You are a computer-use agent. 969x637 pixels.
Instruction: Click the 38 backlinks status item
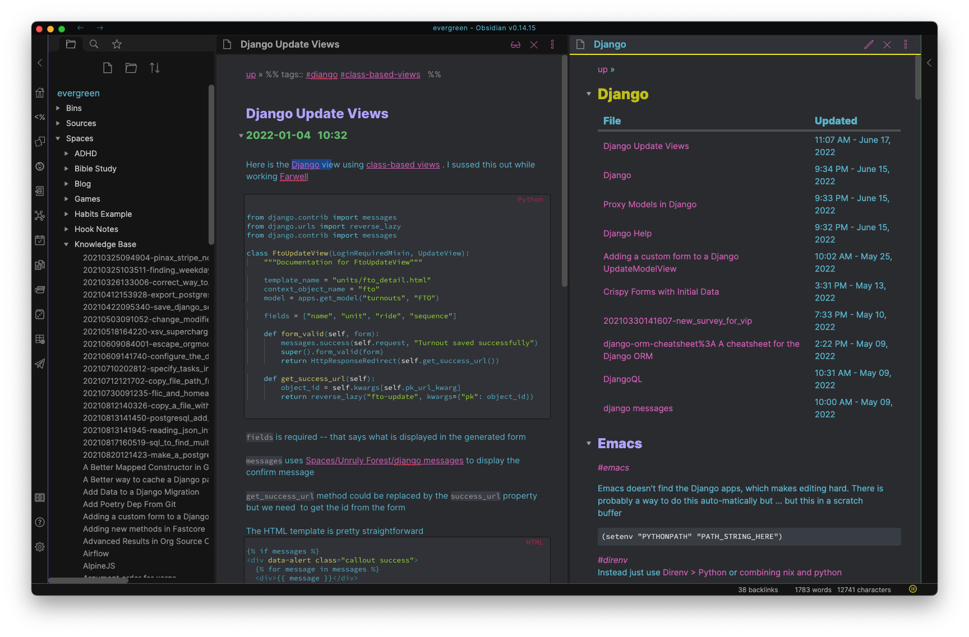[x=758, y=590]
